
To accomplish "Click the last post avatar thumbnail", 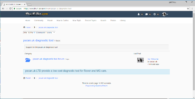I will point(140,60).
